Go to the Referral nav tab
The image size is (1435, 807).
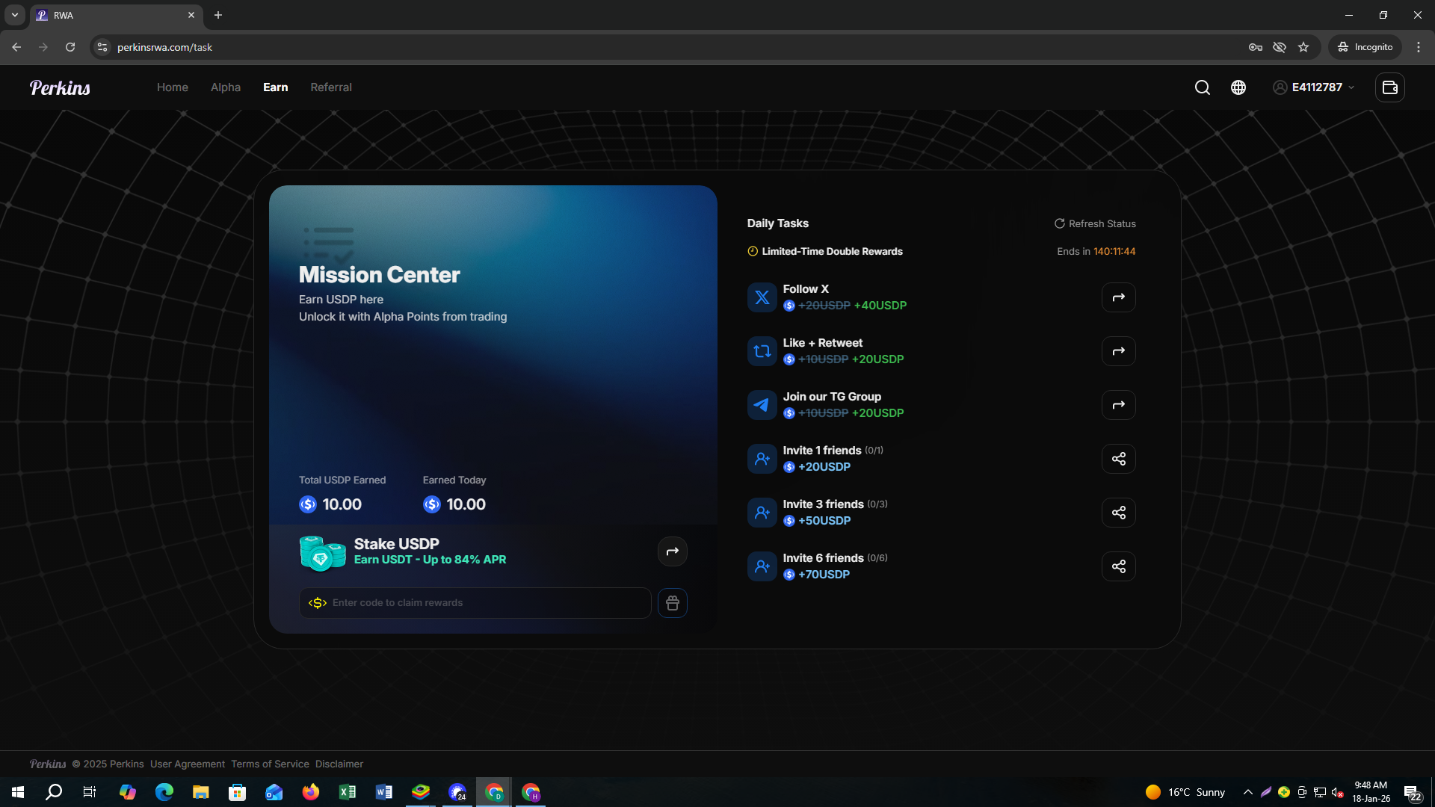[330, 87]
